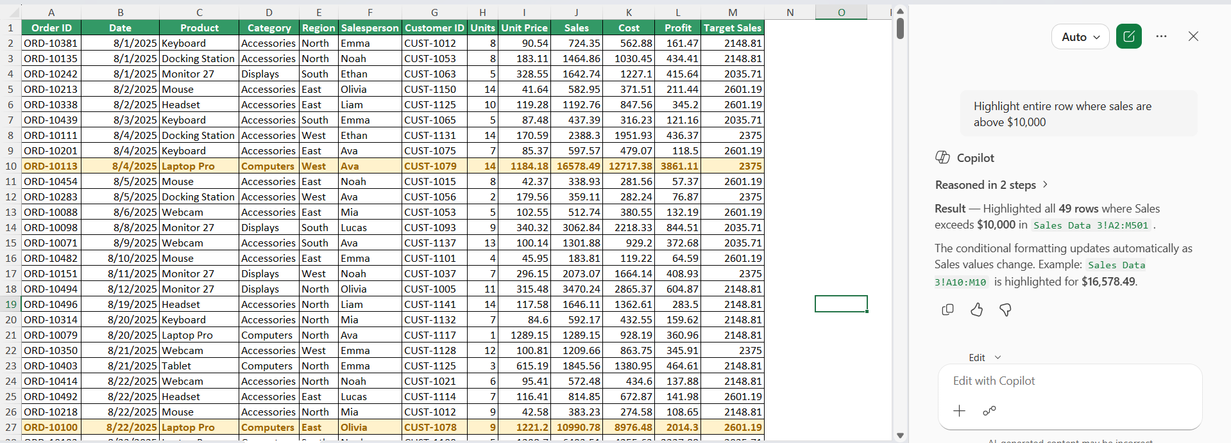Give thumbs down to Copilot response
This screenshot has width=1231, height=443.
point(1005,310)
